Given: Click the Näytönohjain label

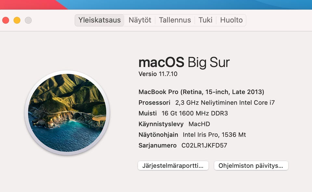Looking at the screenshot, I should coord(158,135).
